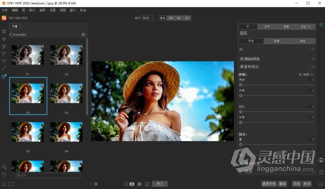Select the D4 preset thumbnail

pyautogui.click(x=67, y=94)
